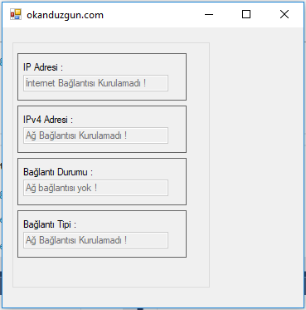Select the IPv4 Adresi text field
The image size is (306, 310).
click(x=95, y=135)
